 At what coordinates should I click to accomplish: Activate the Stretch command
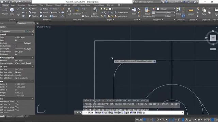[33, 16]
